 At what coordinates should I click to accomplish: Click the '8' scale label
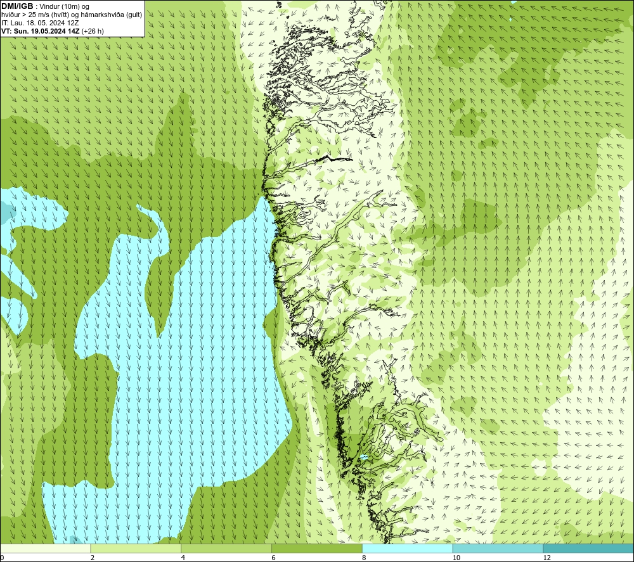pyautogui.click(x=365, y=558)
